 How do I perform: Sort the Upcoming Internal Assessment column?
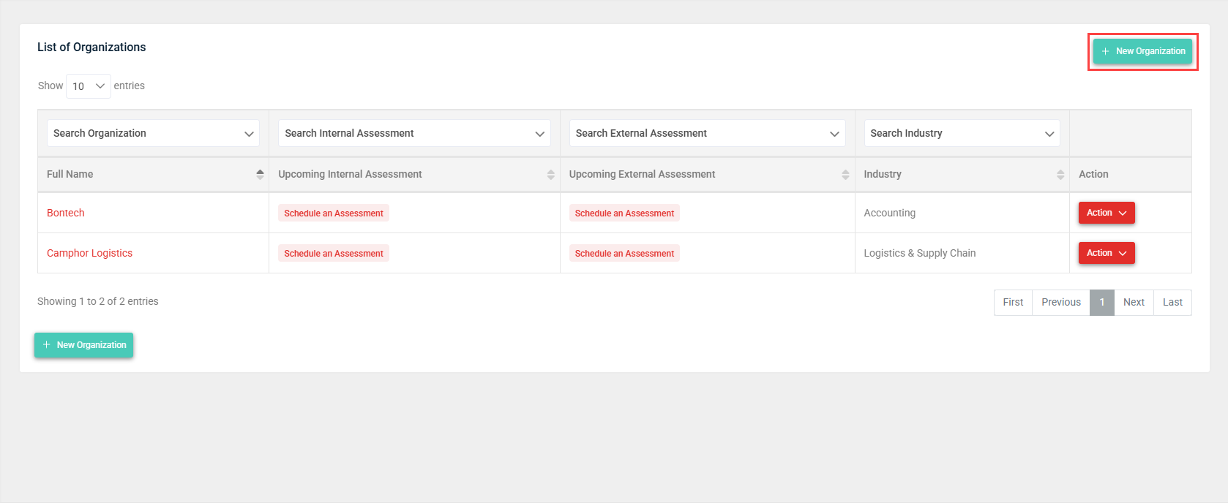550,174
